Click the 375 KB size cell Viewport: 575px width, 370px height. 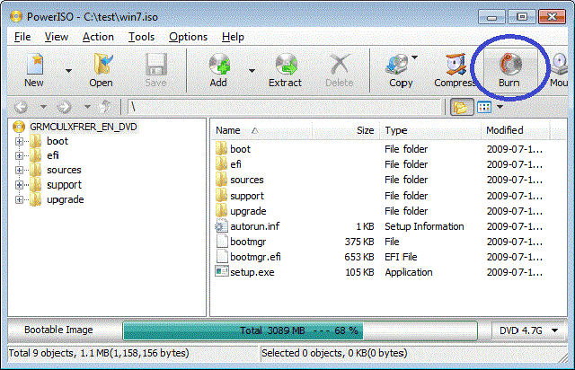(x=359, y=242)
